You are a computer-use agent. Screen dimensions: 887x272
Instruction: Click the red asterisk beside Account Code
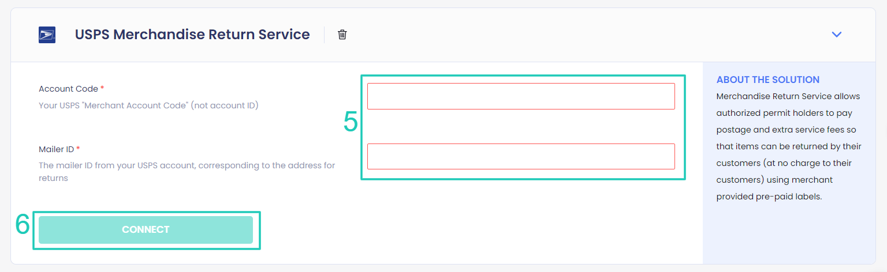click(102, 88)
